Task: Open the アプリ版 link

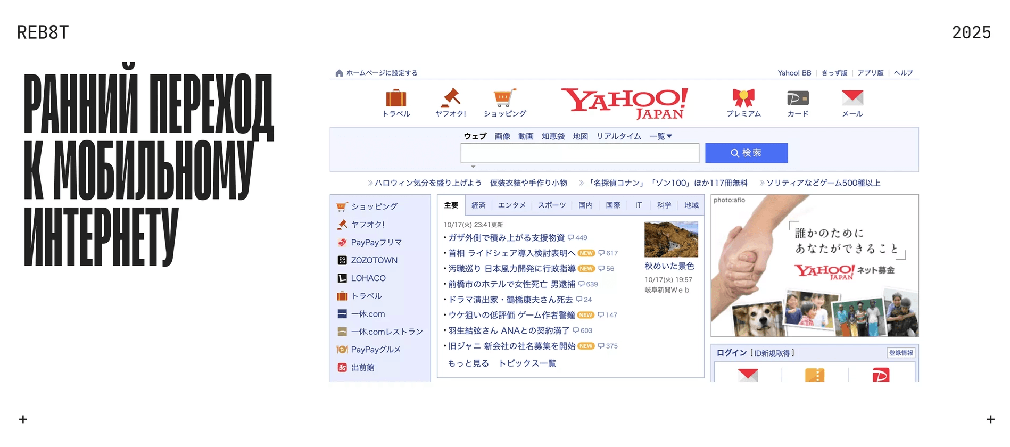Action: (871, 73)
